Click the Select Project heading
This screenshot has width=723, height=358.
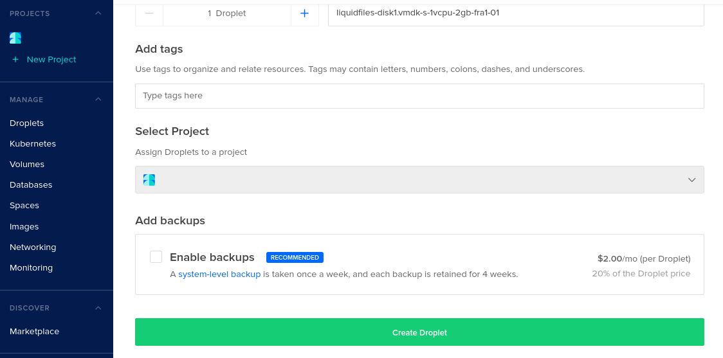click(172, 131)
